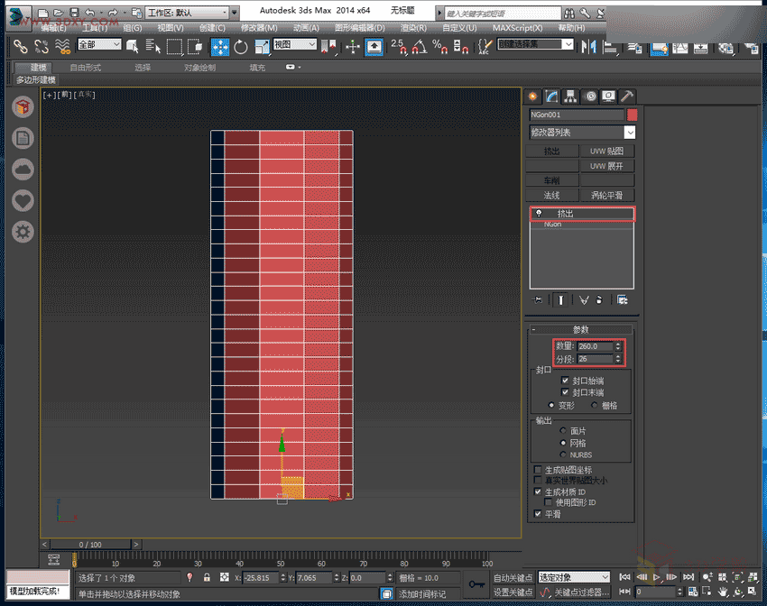Select the Rotate tool in toolbar
767x606 pixels.
241,47
